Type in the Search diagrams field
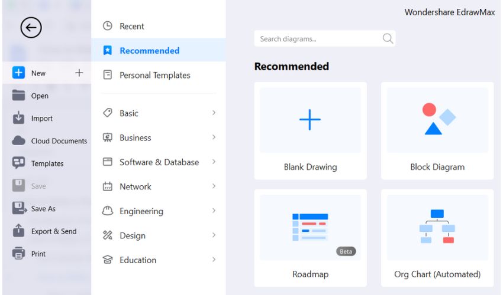 tap(317, 39)
